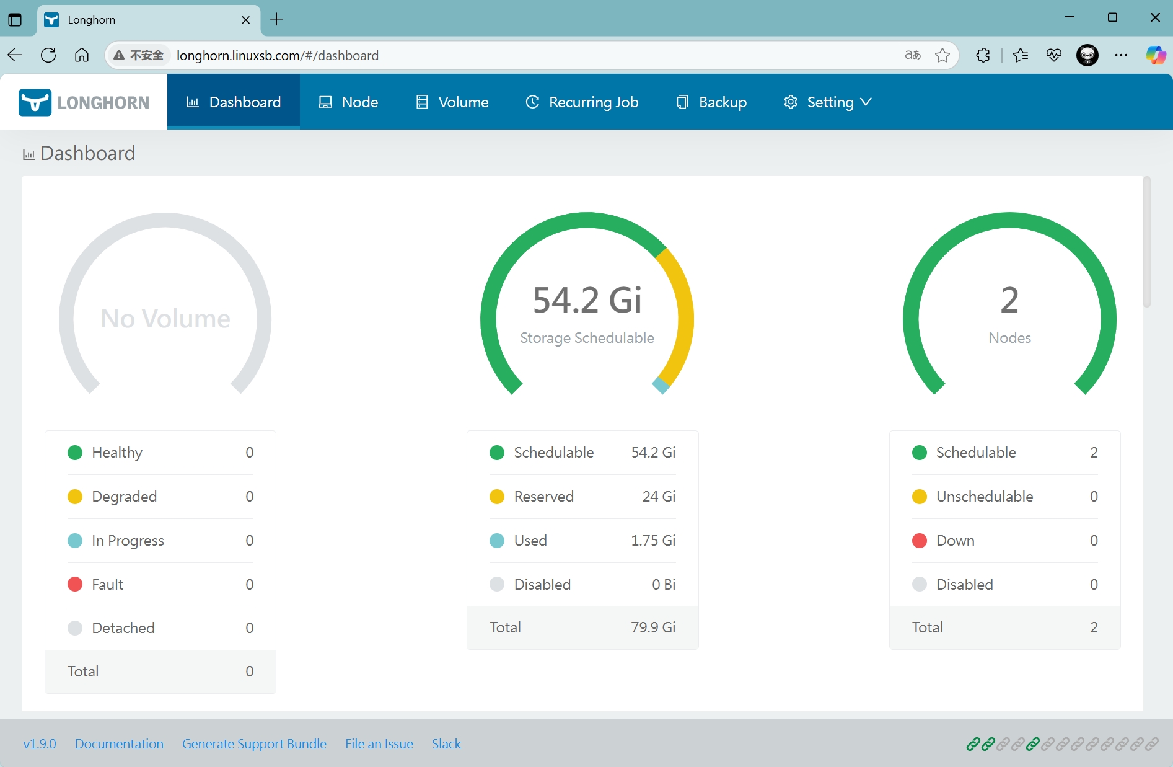Viewport: 1173px width, 767px height.
Task: Click the first green websocket link icon
Action: 973,744
